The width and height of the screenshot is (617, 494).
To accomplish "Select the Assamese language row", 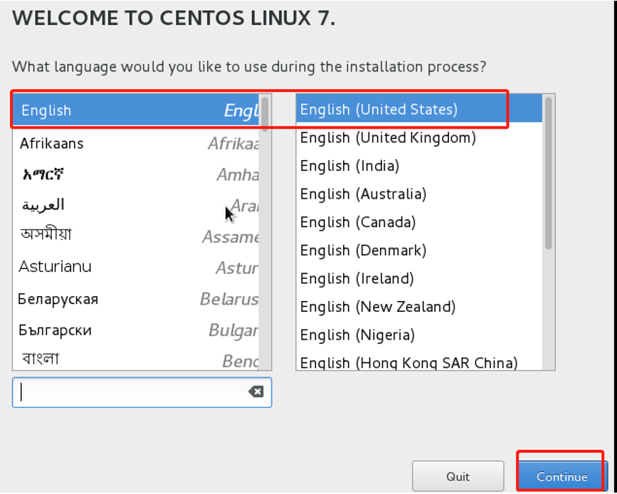I will coord(136,236).
